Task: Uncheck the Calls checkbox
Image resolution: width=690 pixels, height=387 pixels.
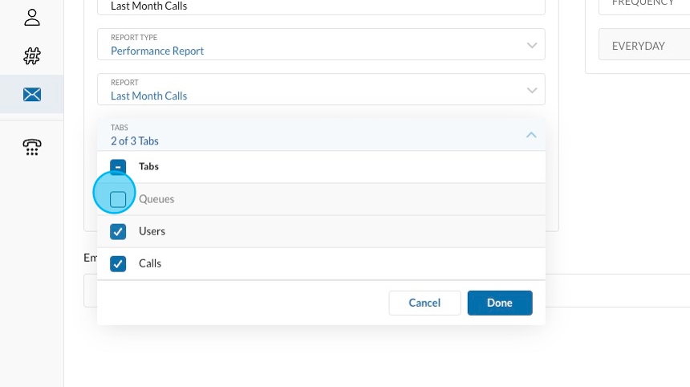Action: tap(118, 263)
